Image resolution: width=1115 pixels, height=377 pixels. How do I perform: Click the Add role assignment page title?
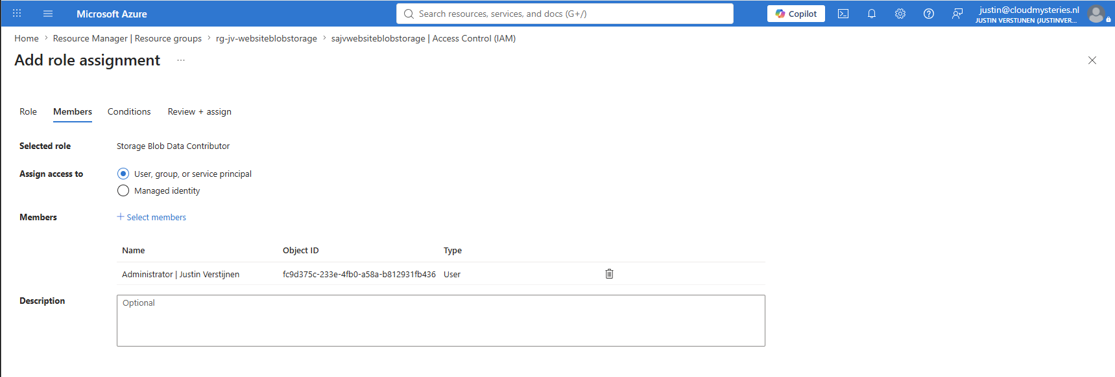pos(88,60)
